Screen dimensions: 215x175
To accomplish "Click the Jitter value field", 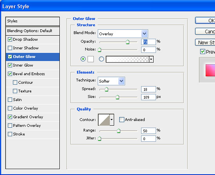I will [149, 139].
